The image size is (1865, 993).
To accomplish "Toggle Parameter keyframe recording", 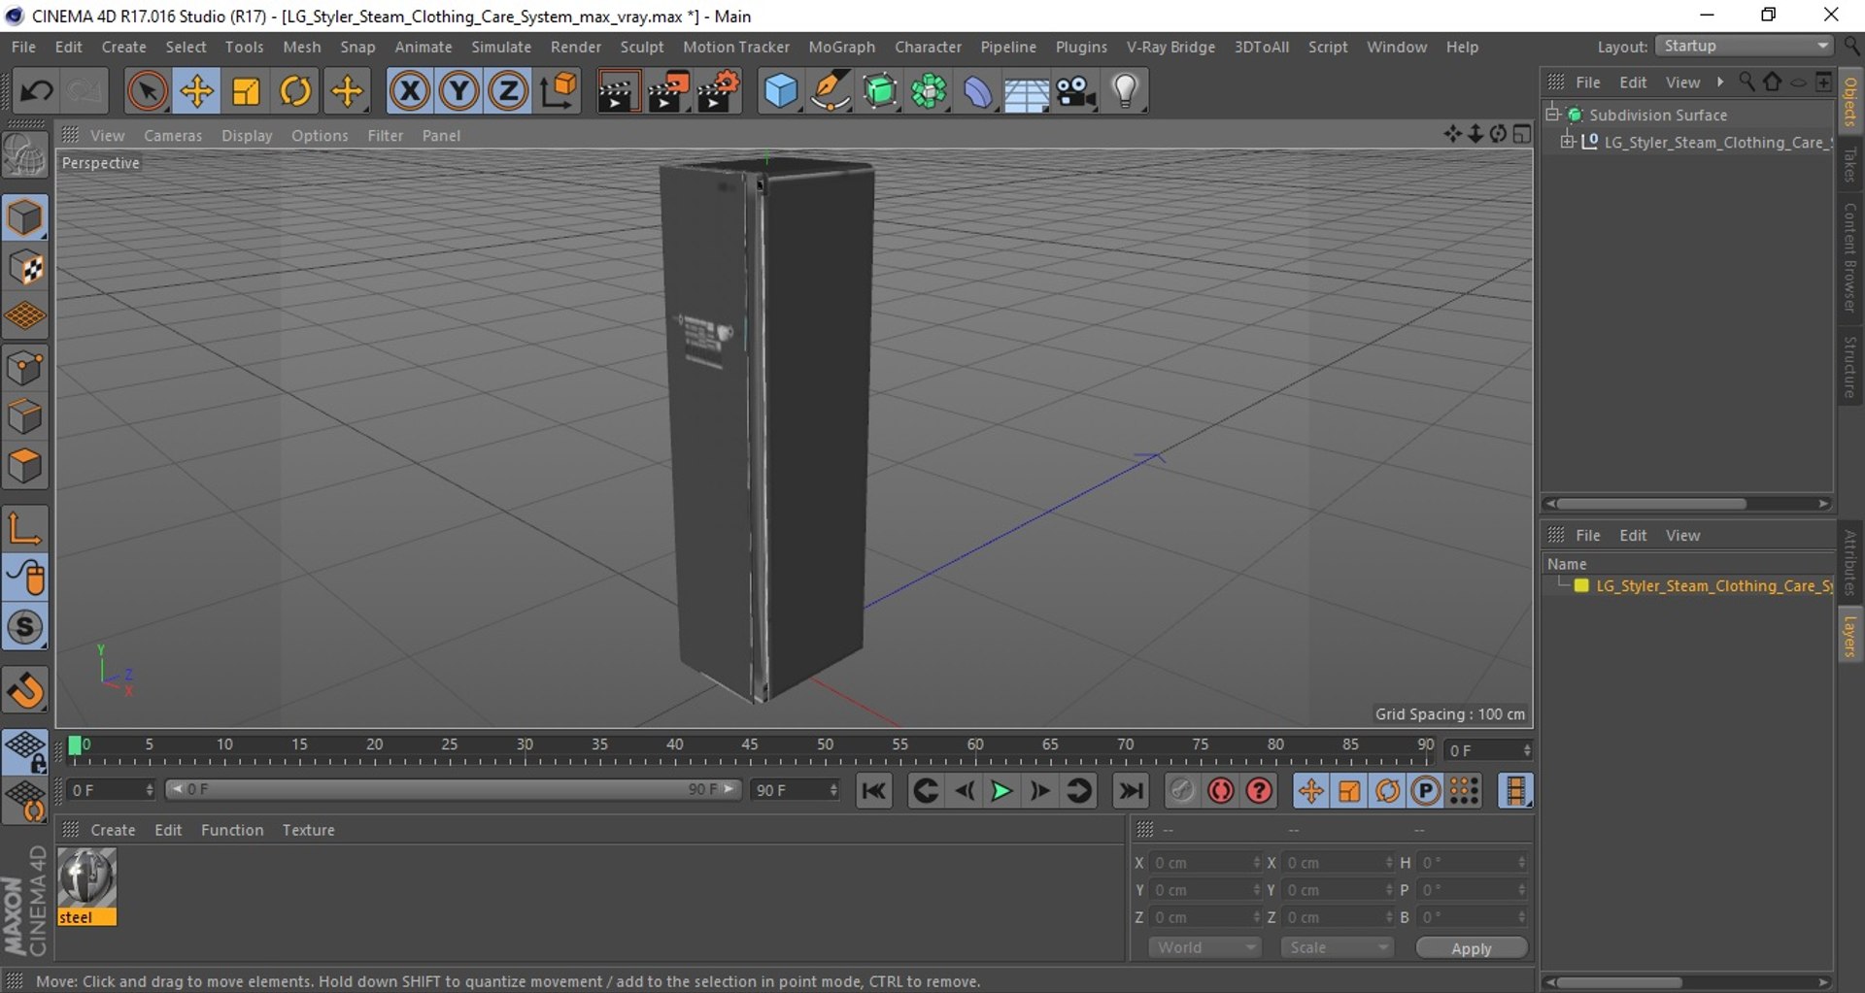I will (x=1425, y=791).
